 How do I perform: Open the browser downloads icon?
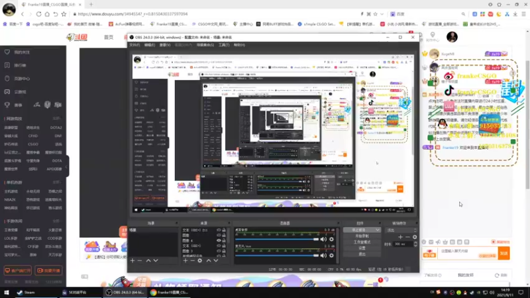[515, 14]
